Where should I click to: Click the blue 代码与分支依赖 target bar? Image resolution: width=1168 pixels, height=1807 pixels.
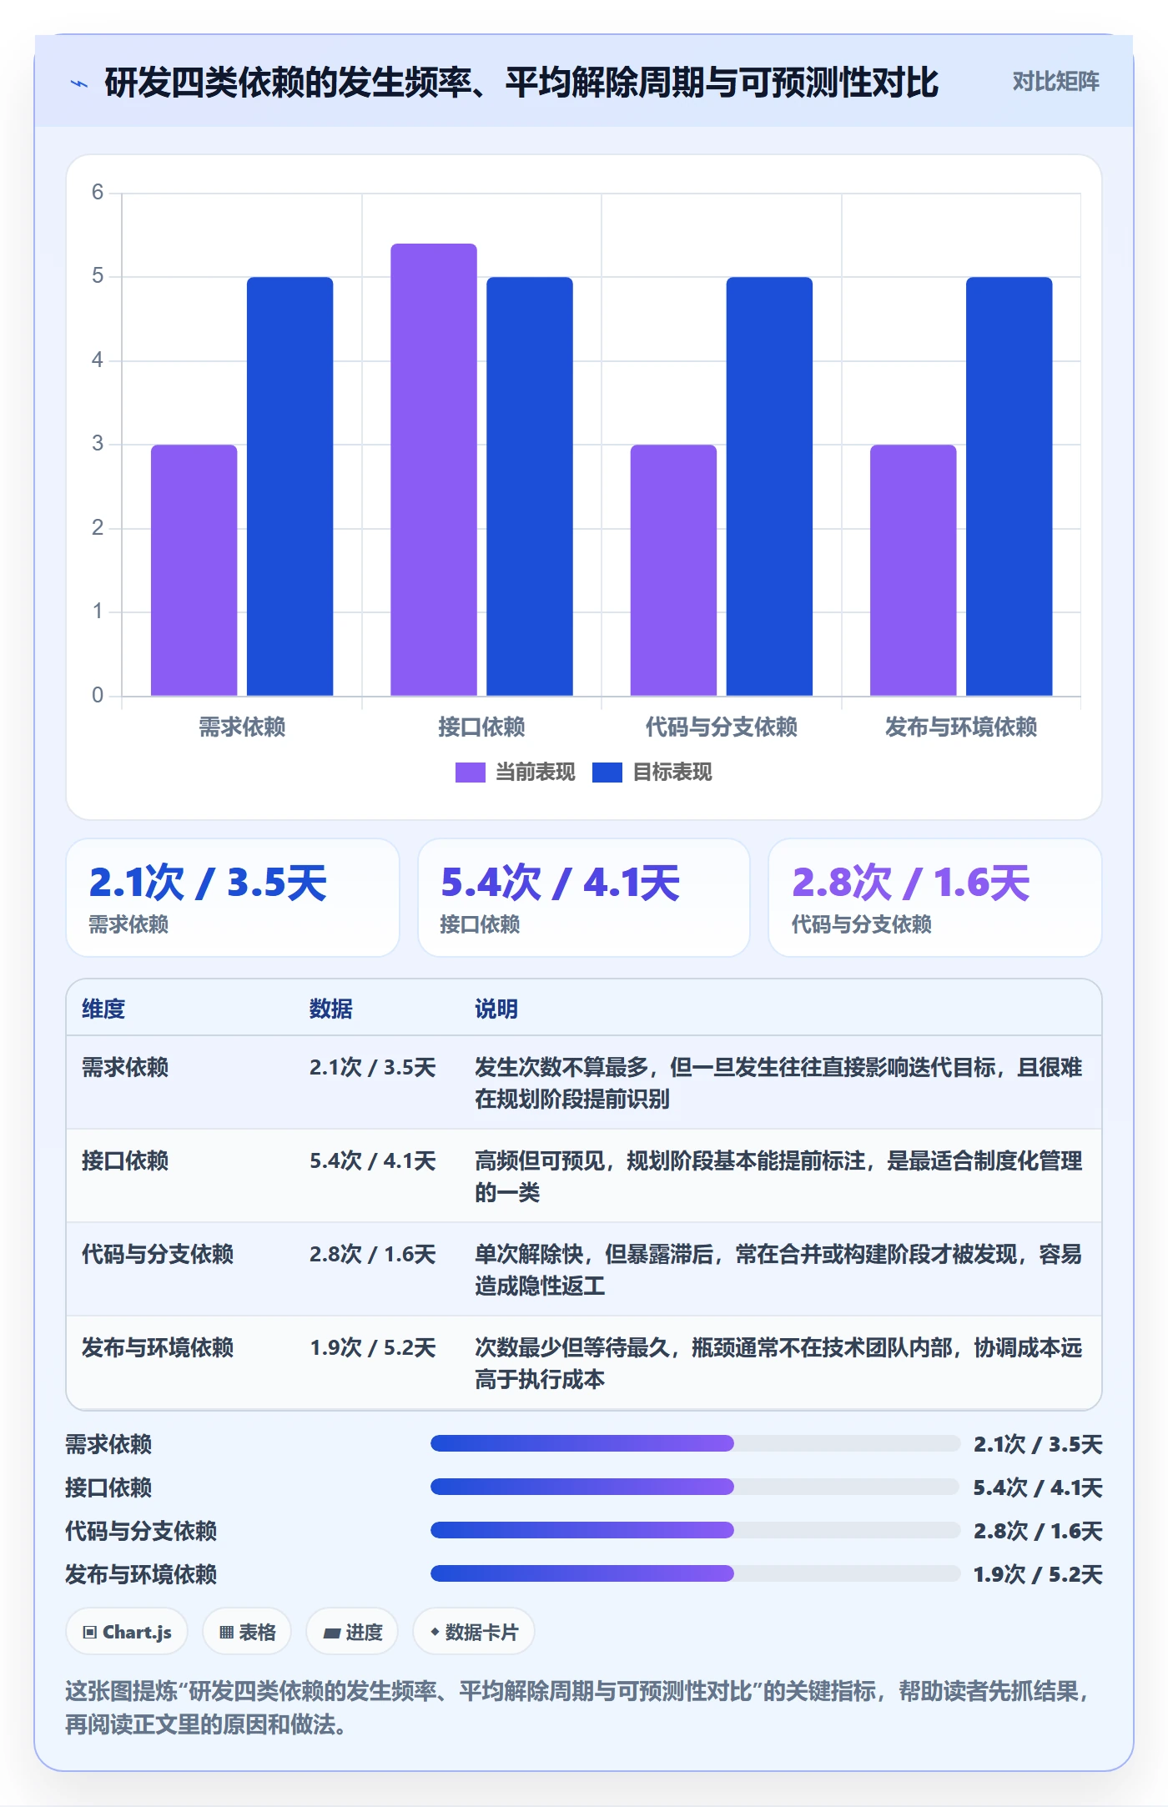[x=769, y=486]
